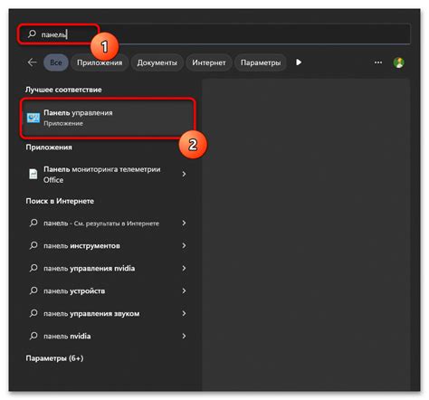Click the Параметры (6+) section header
The image size is (429, 400).
coord(54,358)
